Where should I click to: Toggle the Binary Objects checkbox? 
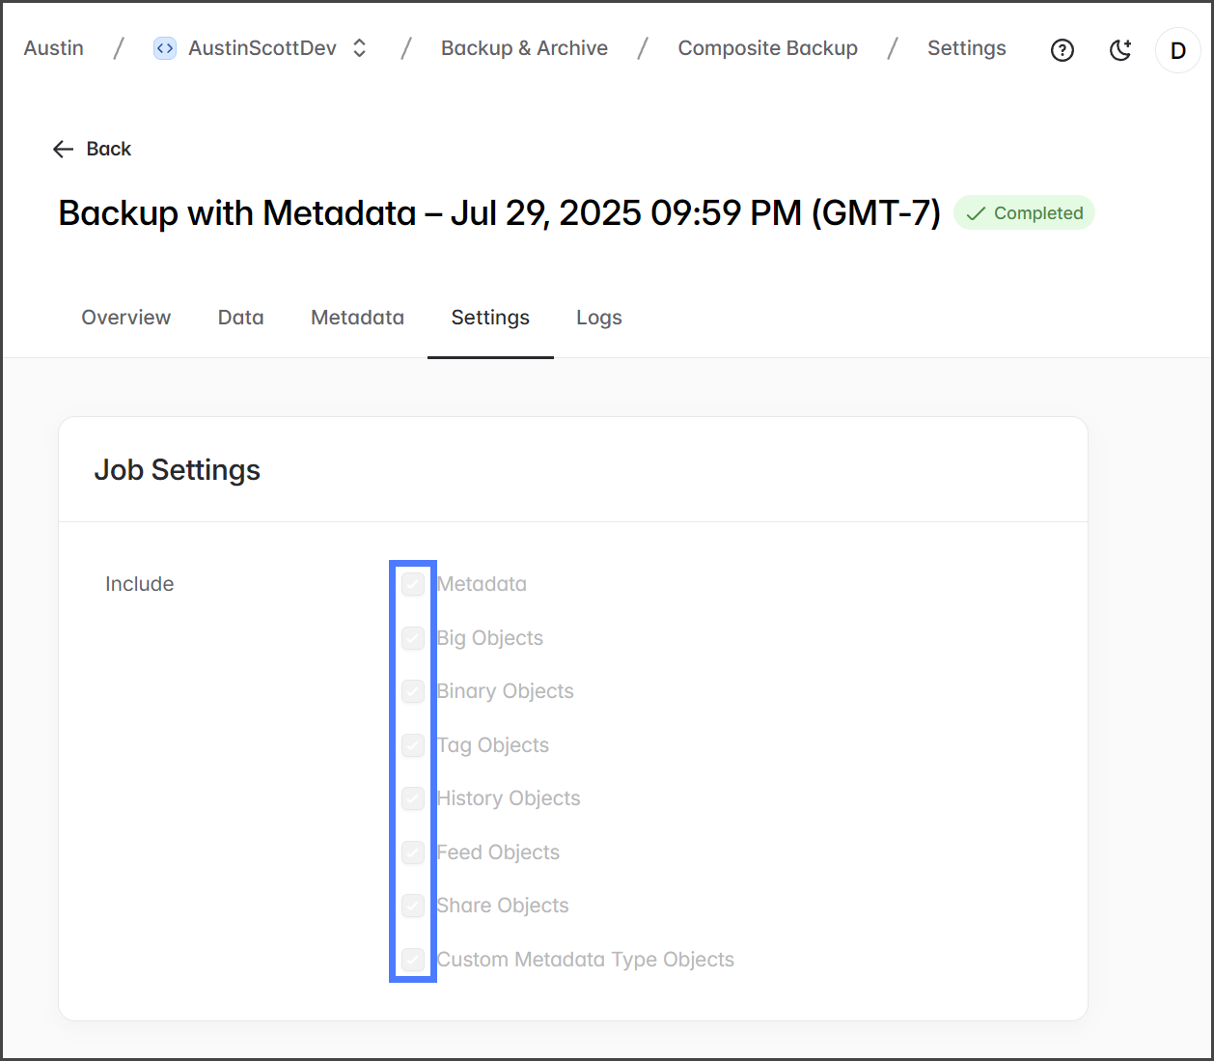(x=413, y=691)
